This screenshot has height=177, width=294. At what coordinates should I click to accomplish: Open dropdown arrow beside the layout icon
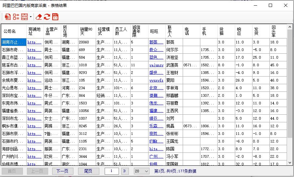pyautogui.click(x=31, y=17)
